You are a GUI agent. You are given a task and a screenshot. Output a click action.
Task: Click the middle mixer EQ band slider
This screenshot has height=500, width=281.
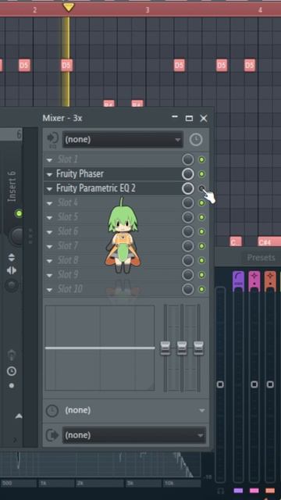[x=182, y=348]
